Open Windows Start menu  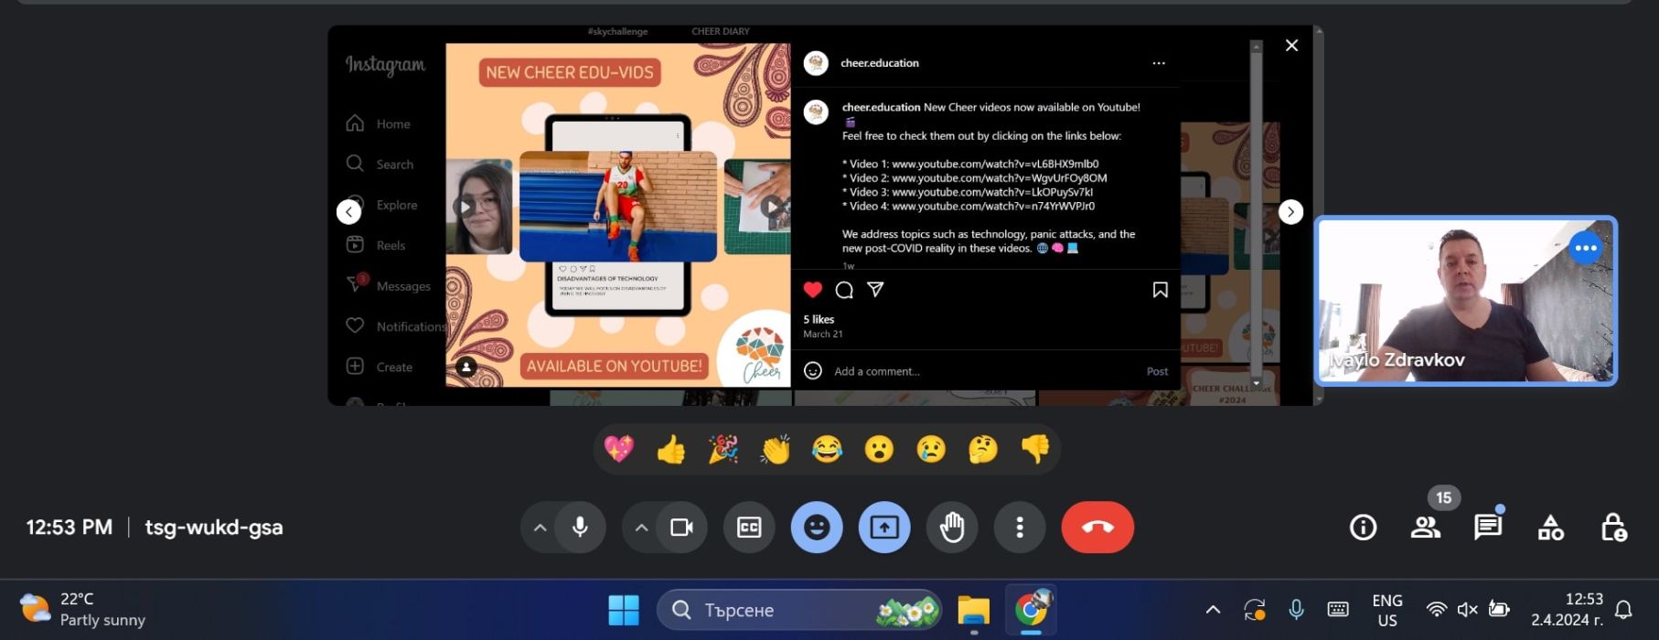tap(624, 610)
